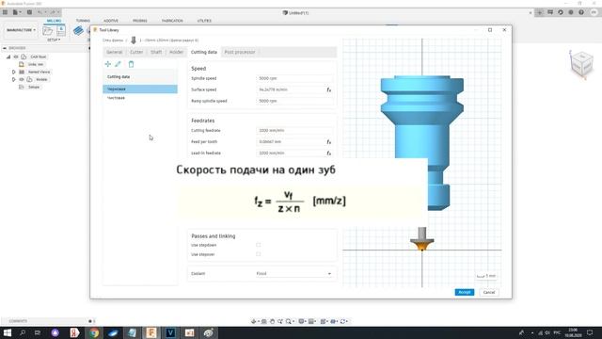
Task: Click the job status refresh icon
Action: [561, 12]
